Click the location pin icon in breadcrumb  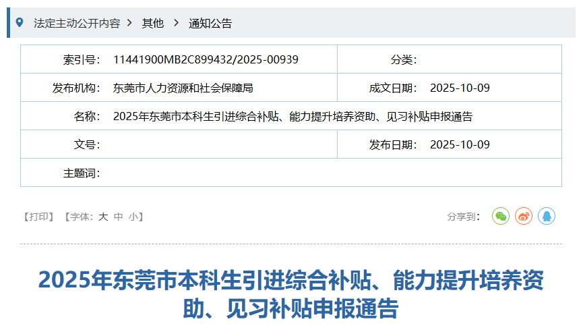(x=20, y=23)
